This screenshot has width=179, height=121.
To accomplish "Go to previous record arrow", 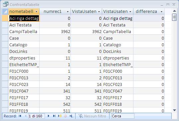I will click(26, 116).
